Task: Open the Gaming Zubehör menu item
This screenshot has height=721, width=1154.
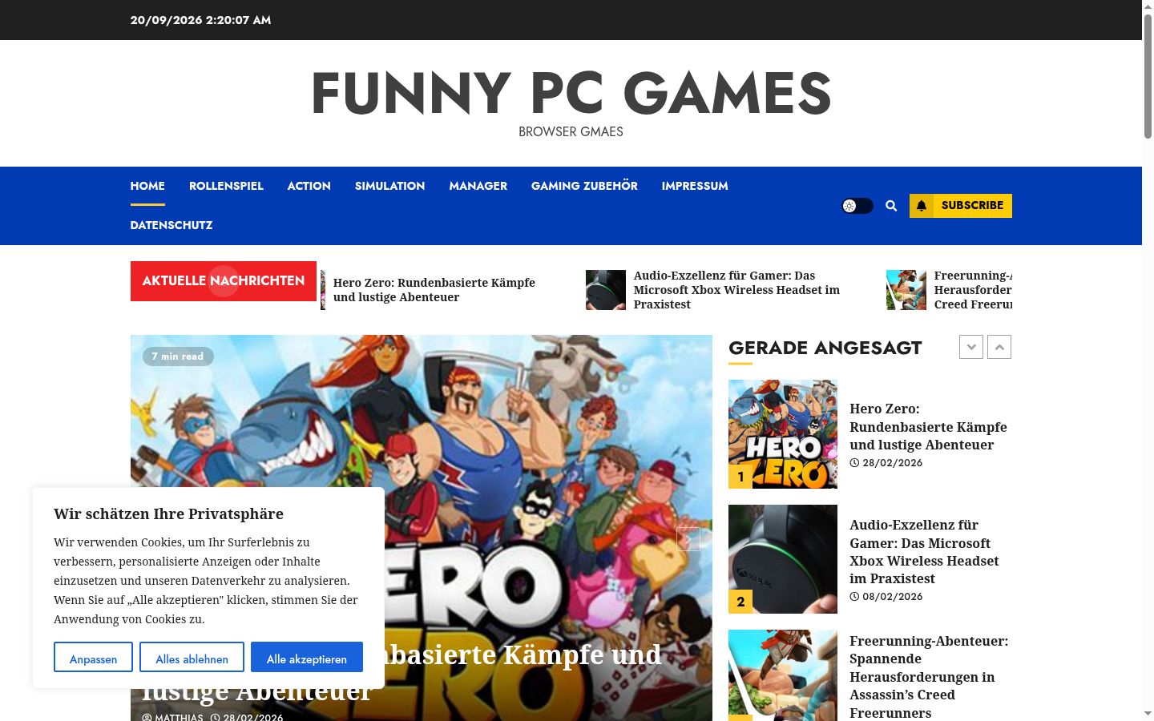Action: pyautogui.click(x=584, y=186)
